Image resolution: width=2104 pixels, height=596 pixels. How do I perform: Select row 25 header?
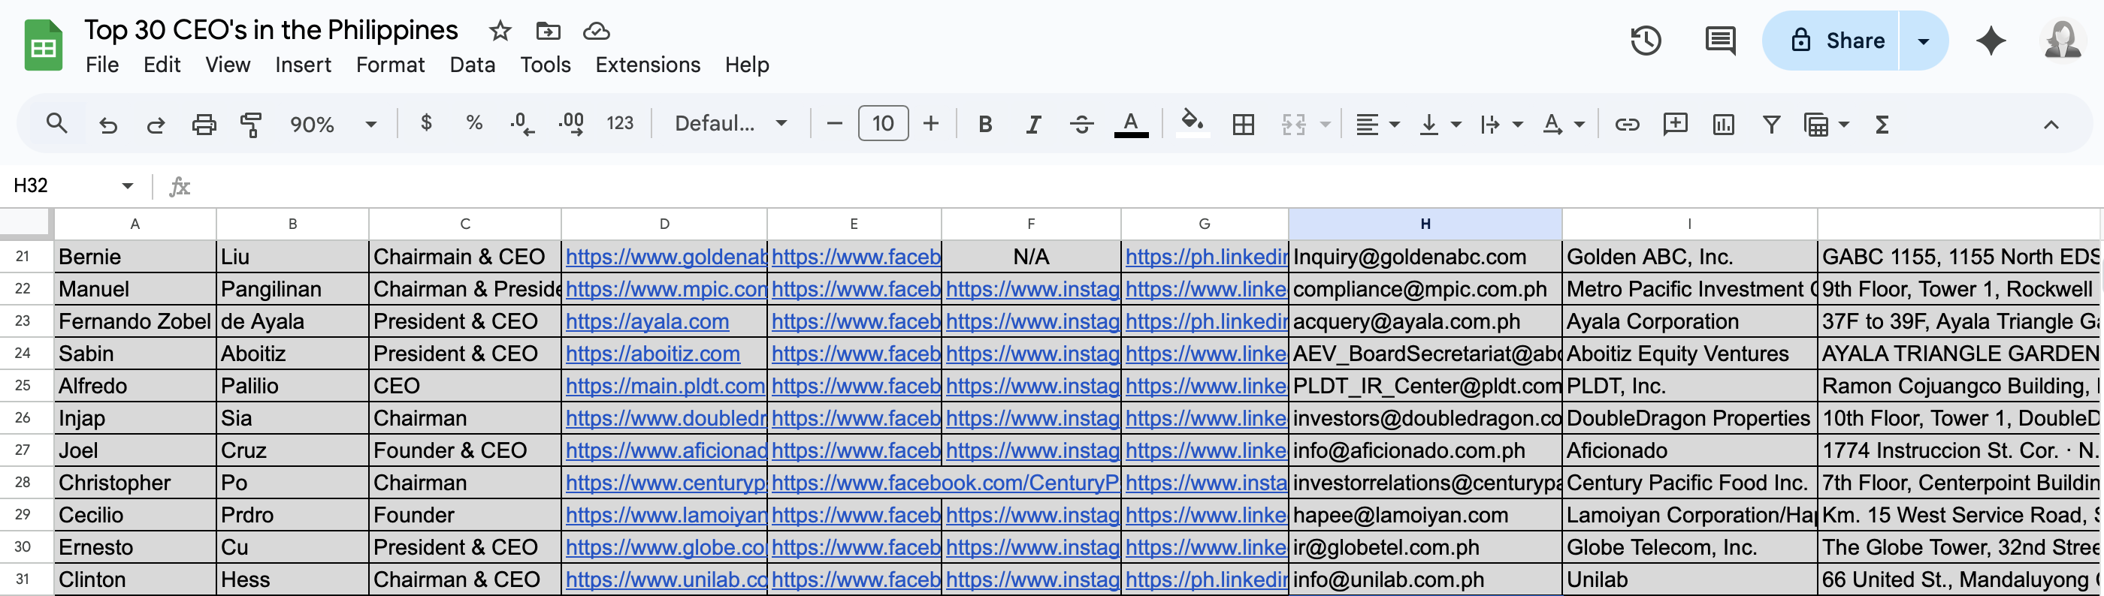click(x=23, y=385)
